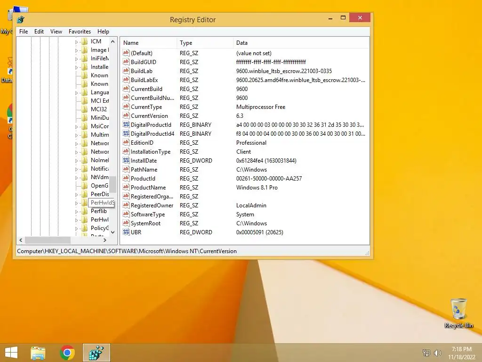Click the tree scroll down arrow
Viewport: 482px width, 362px height.
[112, 232]
